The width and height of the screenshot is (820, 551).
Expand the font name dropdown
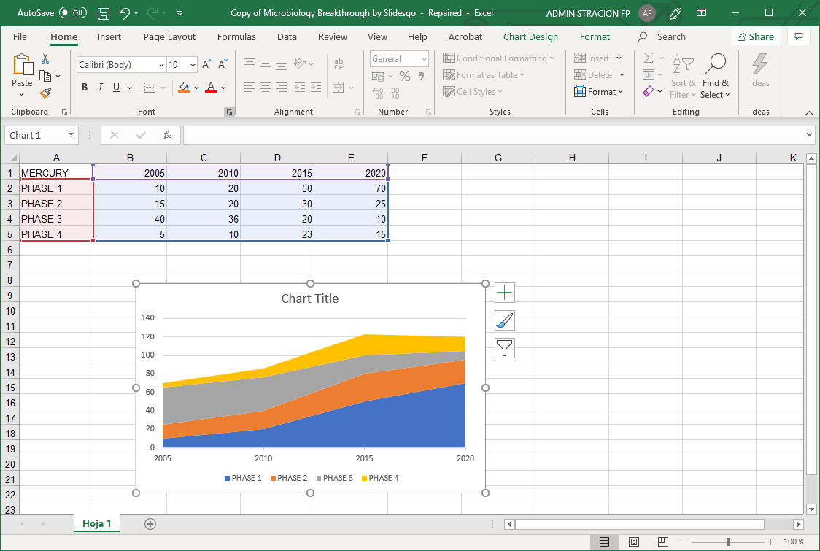[x=160, y=65]
